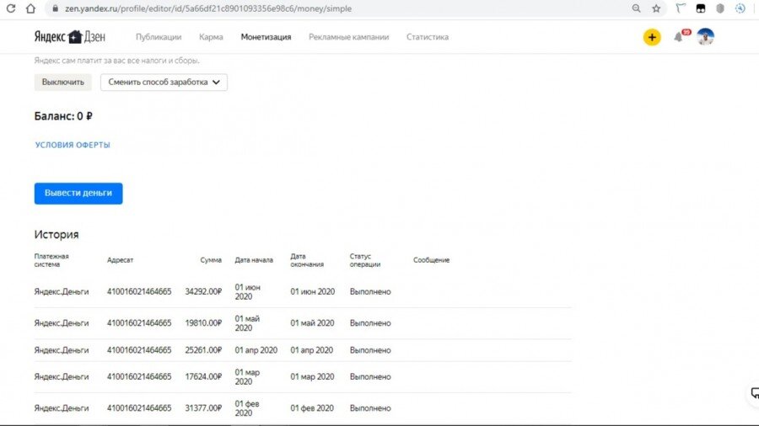Click the Платежная система column header
This screenshot has width=759, height=426.
[51, 260]
